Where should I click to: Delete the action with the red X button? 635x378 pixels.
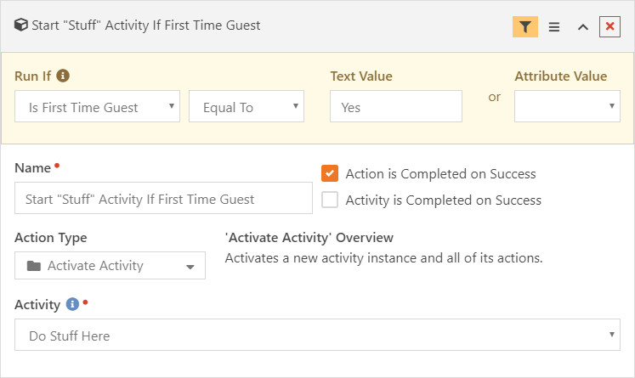(609, 26)
